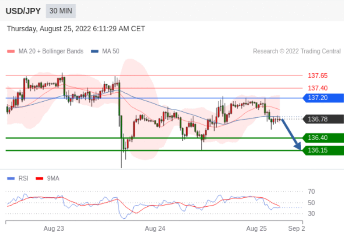The height and width of the screenshot is (236, 344).
Task: Click the 137.40 resistance price label
Action: [x=318, y=88]
